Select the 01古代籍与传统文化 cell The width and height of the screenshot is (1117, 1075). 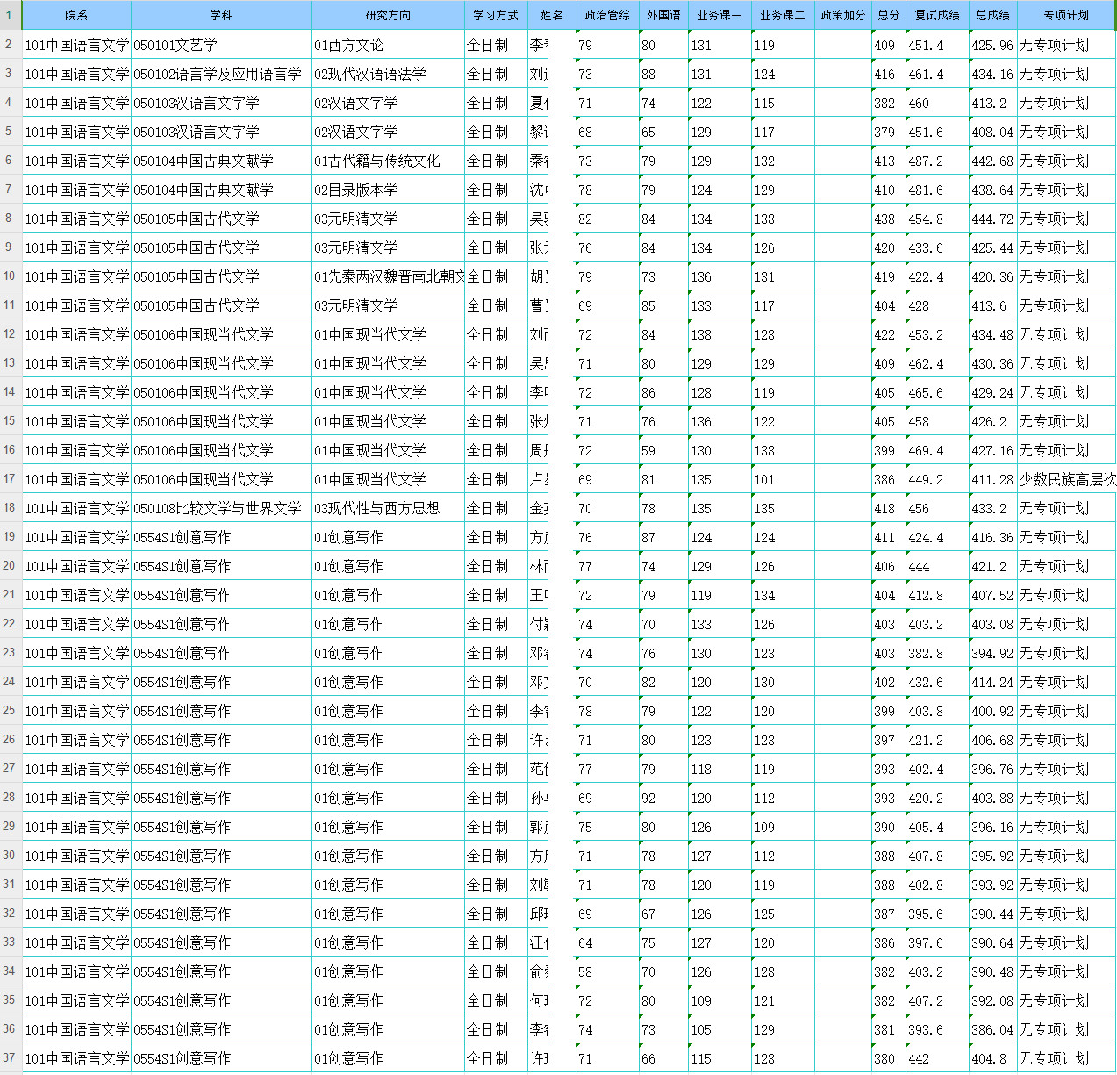coord(388,161)
